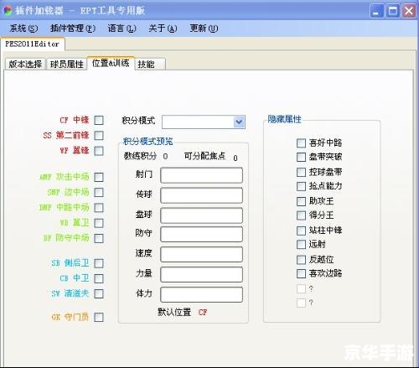Tick the 站桩中锋 checkbox

[x=301, y=231]
